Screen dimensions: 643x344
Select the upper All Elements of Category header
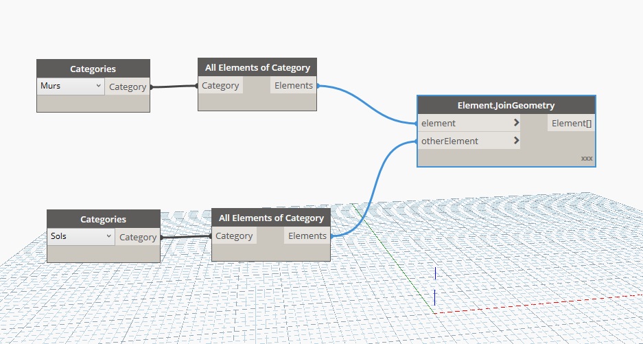click(257, 67)
